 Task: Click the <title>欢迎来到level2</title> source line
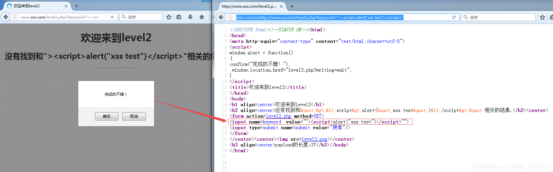[x=268, y=87]
